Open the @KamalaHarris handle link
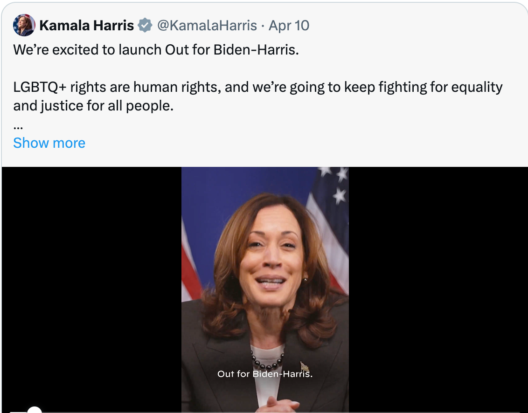 [207, 26]
